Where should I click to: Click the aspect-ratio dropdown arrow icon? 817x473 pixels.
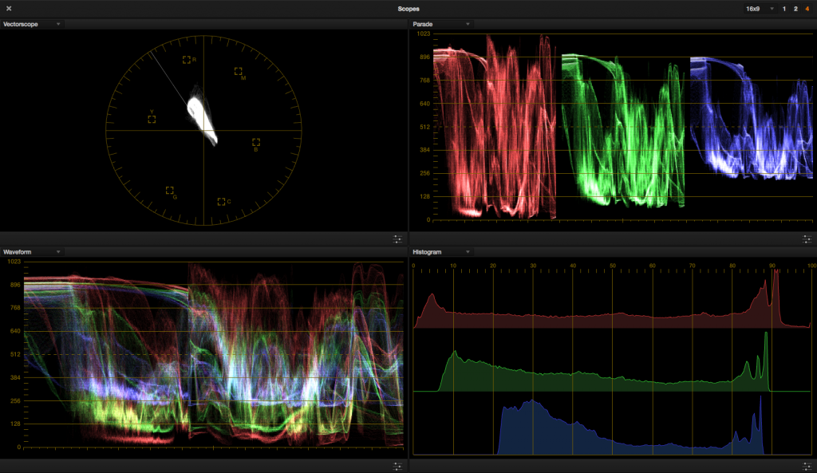pos(771,8)
